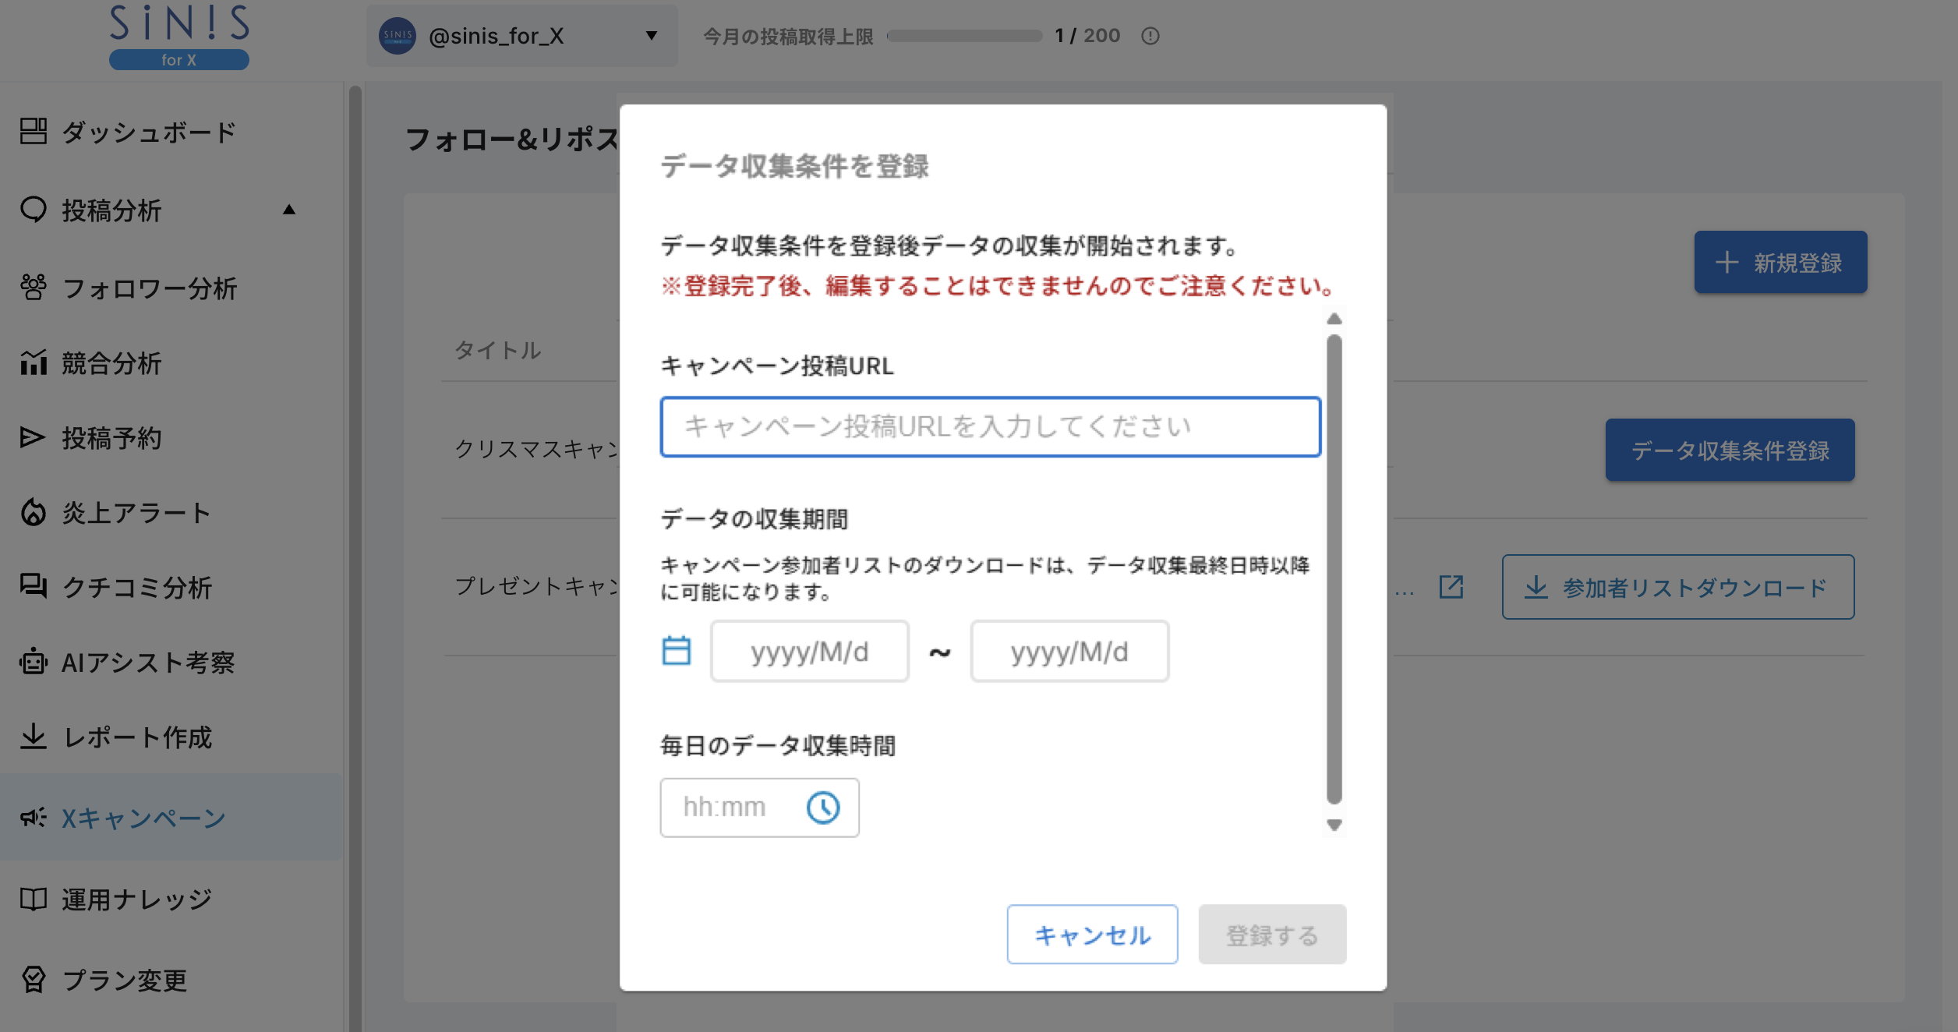Click the キャンペーン投稿URL input field
Screen dimensions: 1958x1032
click(x=990, y=426)
